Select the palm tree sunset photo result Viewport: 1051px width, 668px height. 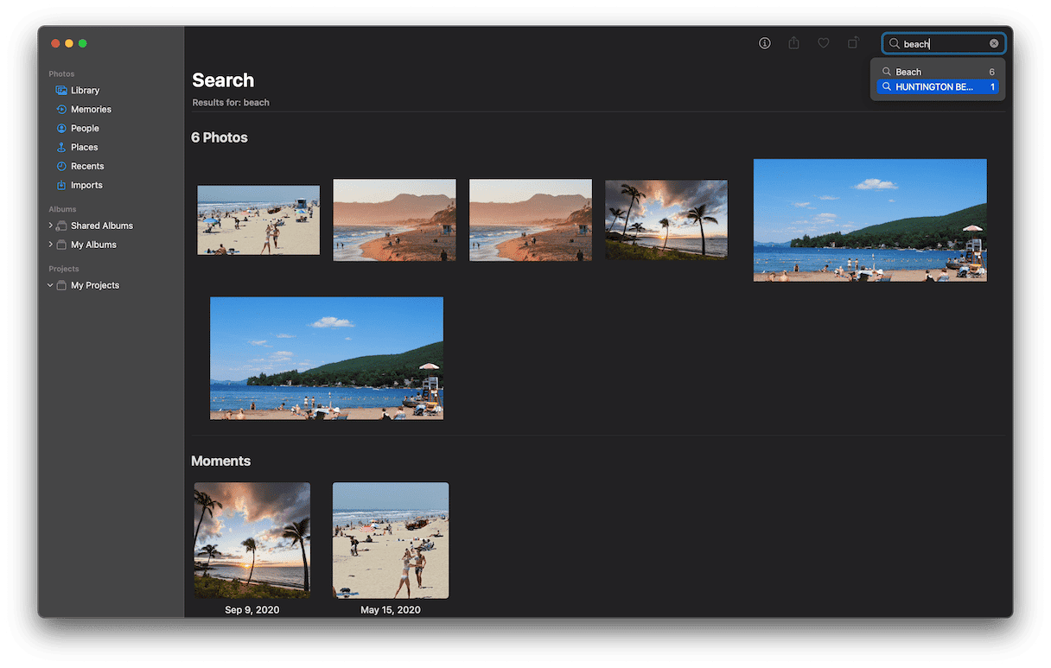(x=666, y=219)
